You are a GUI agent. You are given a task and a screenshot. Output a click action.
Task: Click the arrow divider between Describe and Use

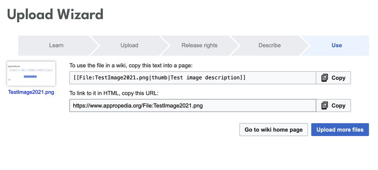(x=304, y=45)
